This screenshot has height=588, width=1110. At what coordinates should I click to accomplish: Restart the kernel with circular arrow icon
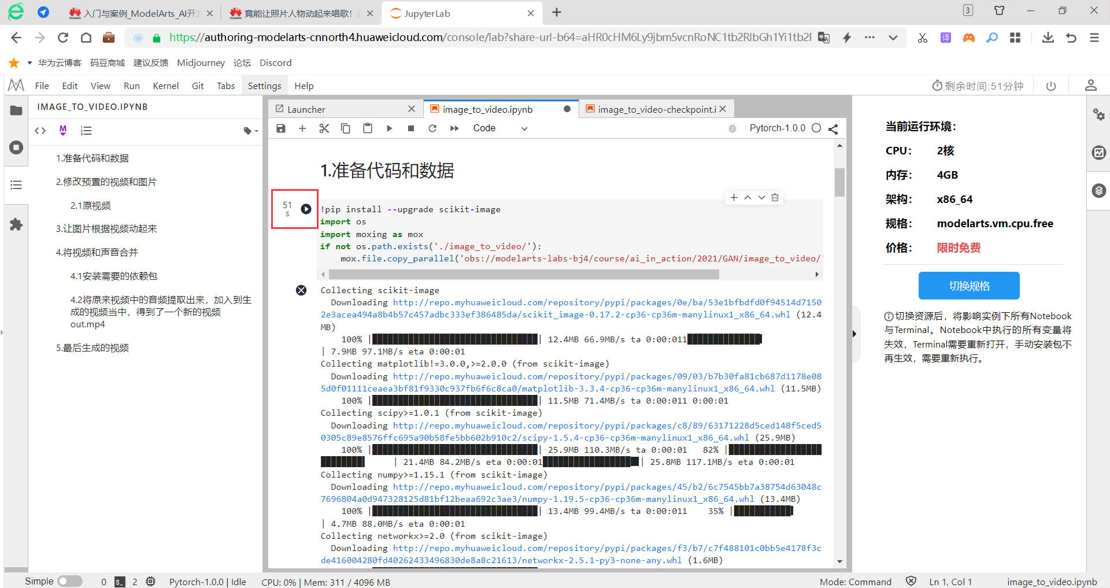(432, 128)
